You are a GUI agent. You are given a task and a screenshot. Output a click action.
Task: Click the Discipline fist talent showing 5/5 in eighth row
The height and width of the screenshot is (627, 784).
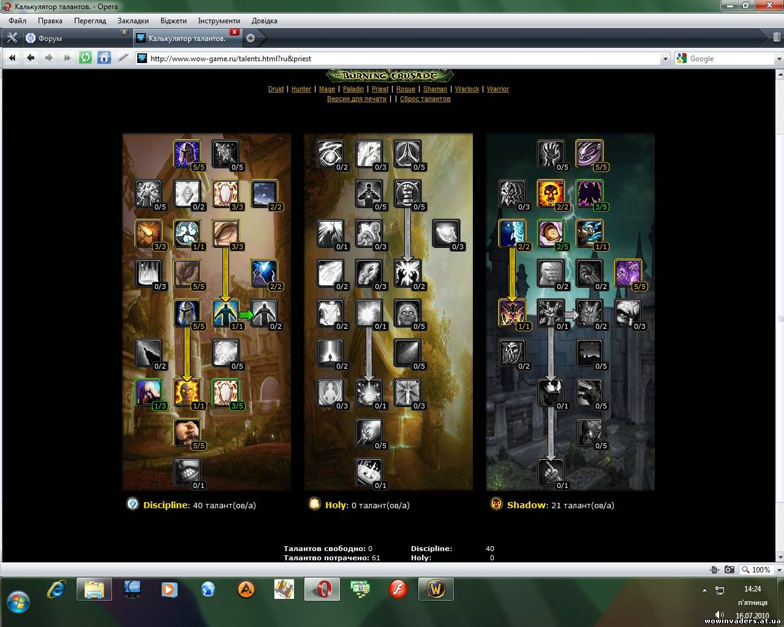[x=187, y=432]
